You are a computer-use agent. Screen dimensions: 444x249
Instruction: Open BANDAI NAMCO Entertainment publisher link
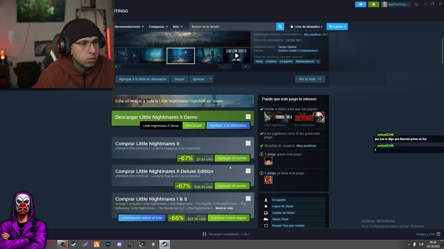point(298,51)
